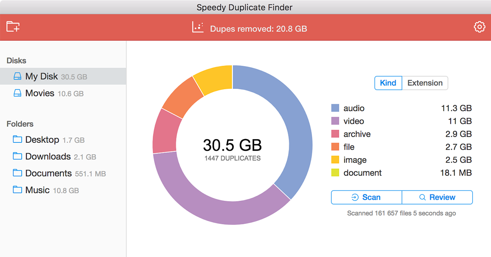Screen dimensions: 491x257
Task: Click the 'audio' legend label
Action: tap(354, 108)
